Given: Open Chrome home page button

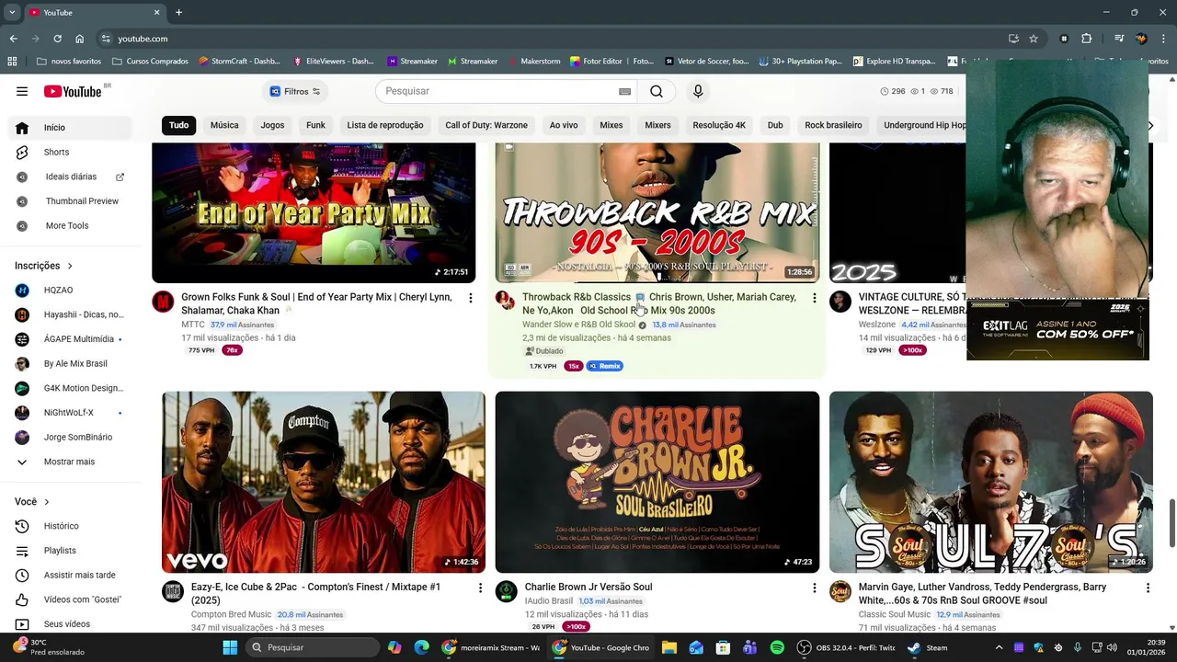Looking at the screenshot, I should click(x=79, y=39).
